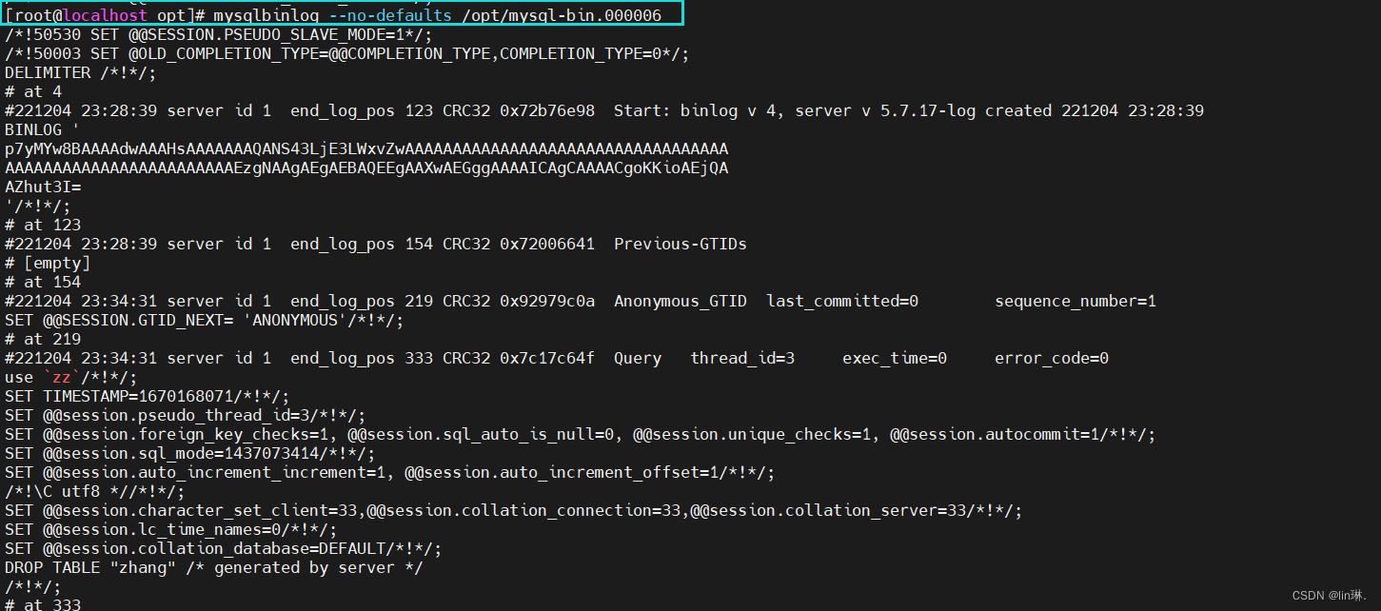
Task: Click the SET @@SESSION.GTID_NEXT line
Action: 204,320
